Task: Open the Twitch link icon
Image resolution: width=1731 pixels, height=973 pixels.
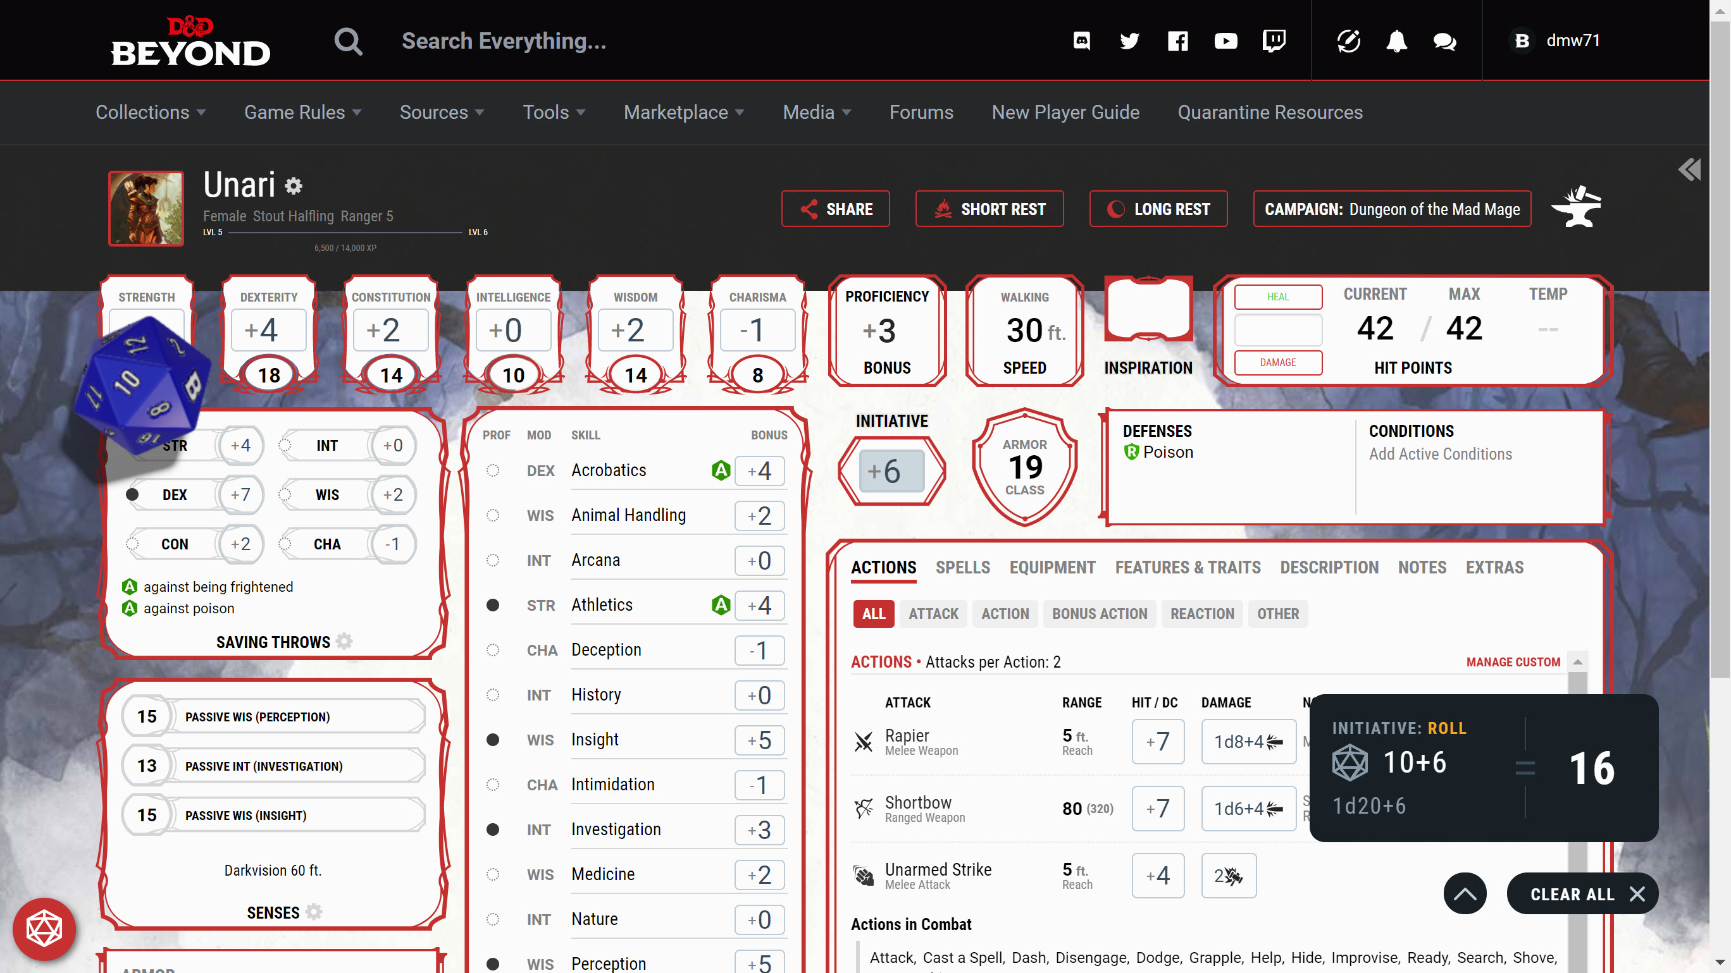Action: [1274, 41]
